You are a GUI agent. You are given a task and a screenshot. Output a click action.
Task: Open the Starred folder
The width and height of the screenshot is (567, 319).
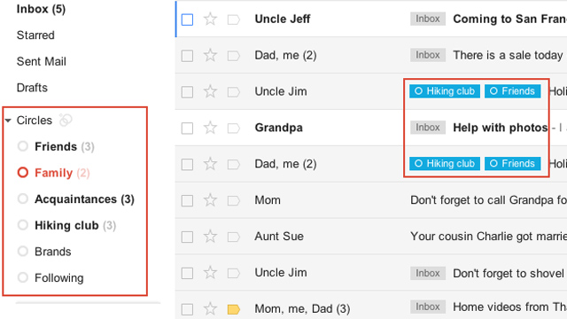[x=35, y=35]
